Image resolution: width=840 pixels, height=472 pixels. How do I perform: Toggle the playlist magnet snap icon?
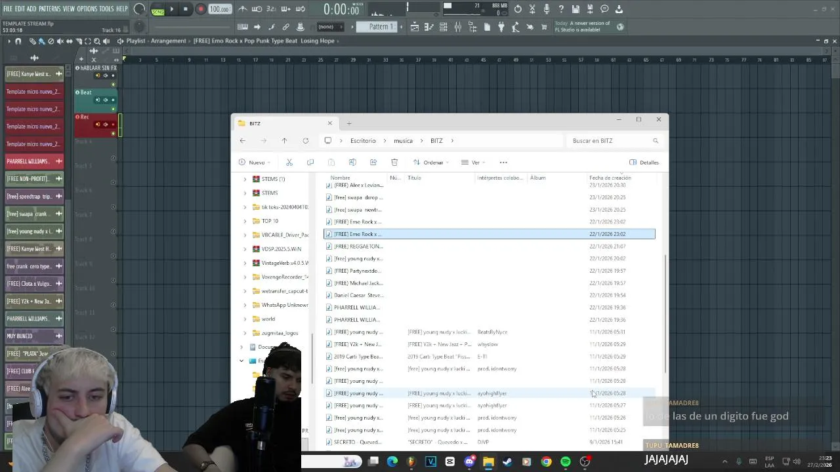[18, 41]
